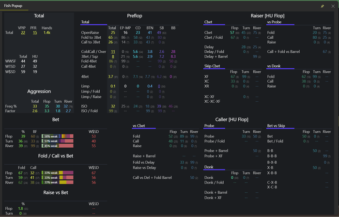
Task: Click the VPIP value 22
Action: pos(23,32)
